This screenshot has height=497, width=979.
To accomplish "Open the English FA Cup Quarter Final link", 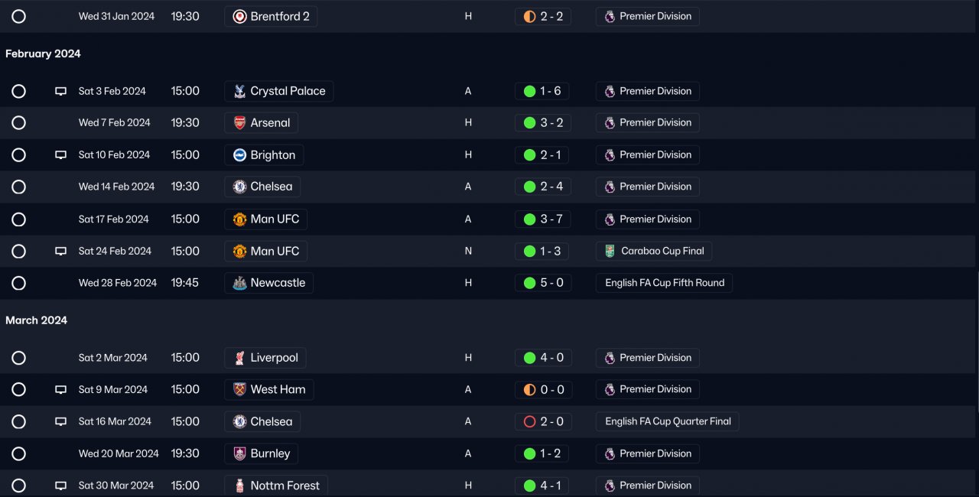I will tap(668, 421).
